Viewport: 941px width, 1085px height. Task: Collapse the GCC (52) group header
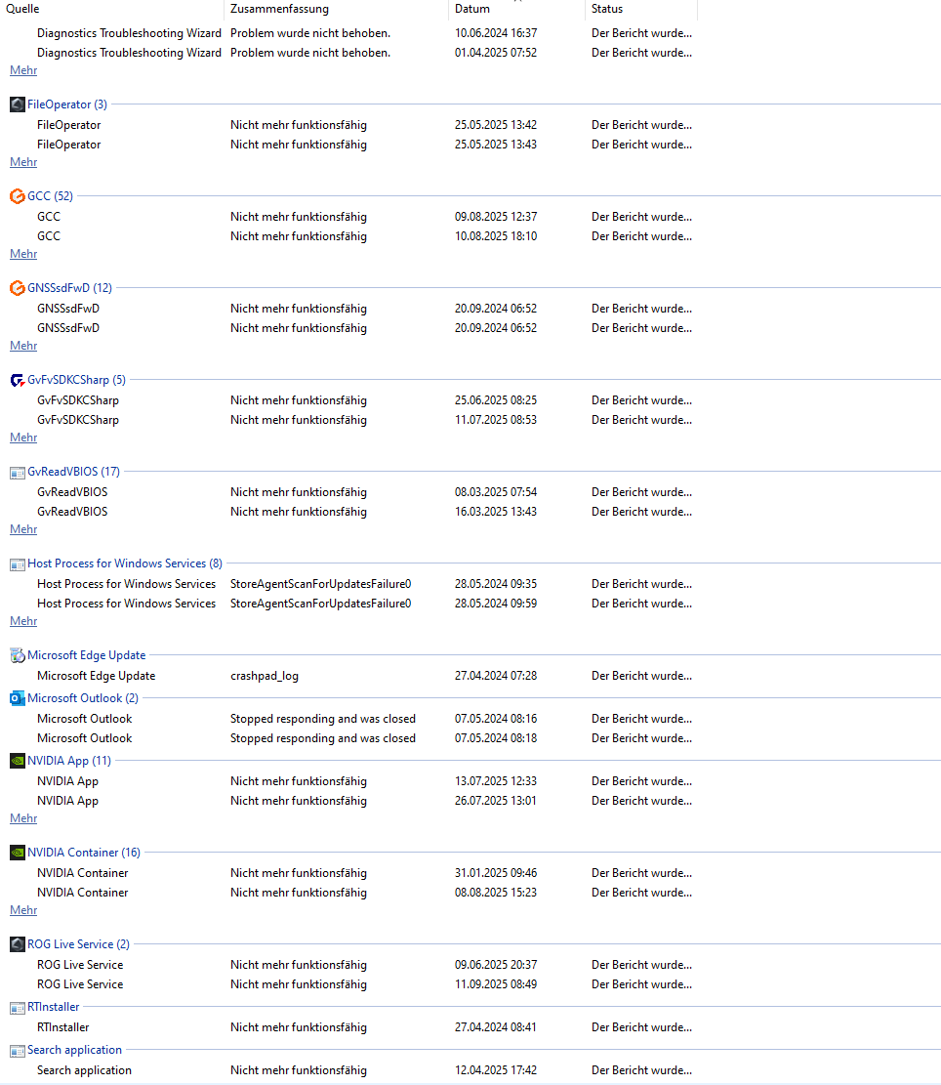point(50,196)
